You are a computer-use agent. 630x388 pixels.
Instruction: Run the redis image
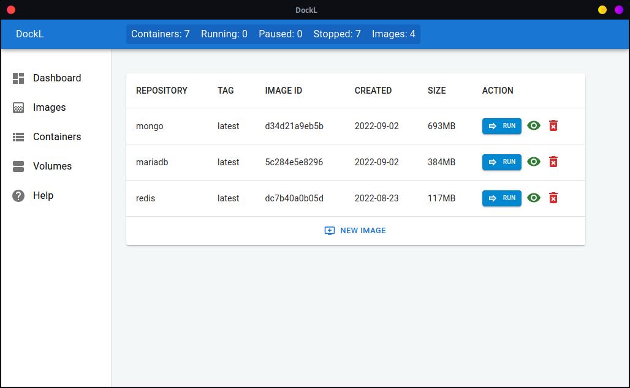click(502, 198)
